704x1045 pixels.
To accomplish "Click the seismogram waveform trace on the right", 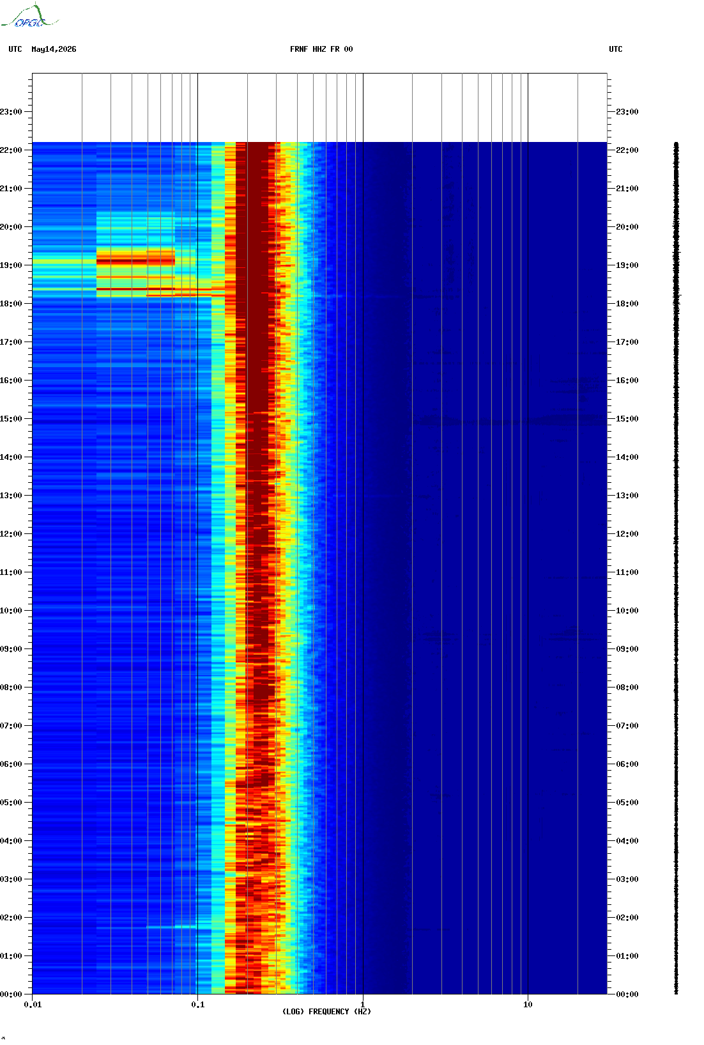I will point(677,568).
